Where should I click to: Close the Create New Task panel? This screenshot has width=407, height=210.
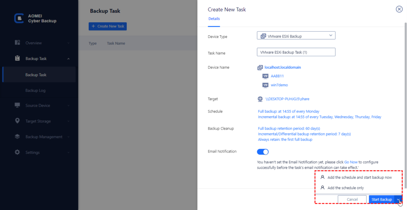tap(399, 10)
